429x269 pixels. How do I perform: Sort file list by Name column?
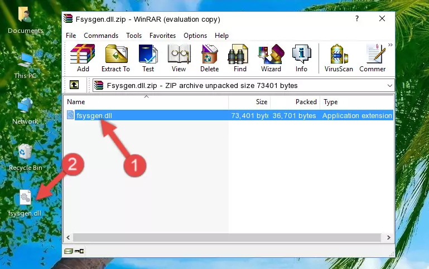pos(146,102)
